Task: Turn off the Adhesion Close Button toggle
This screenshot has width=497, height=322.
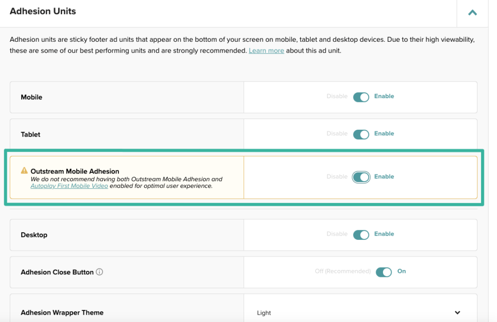Action: (384, 272)
